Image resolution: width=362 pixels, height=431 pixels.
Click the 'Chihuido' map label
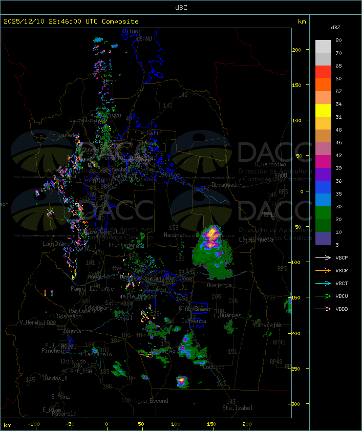73,361
